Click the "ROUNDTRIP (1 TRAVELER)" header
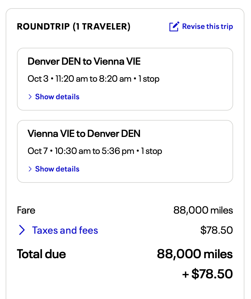Screen dimensions: 251x299 pyautogui.click(x=74, y=27)
